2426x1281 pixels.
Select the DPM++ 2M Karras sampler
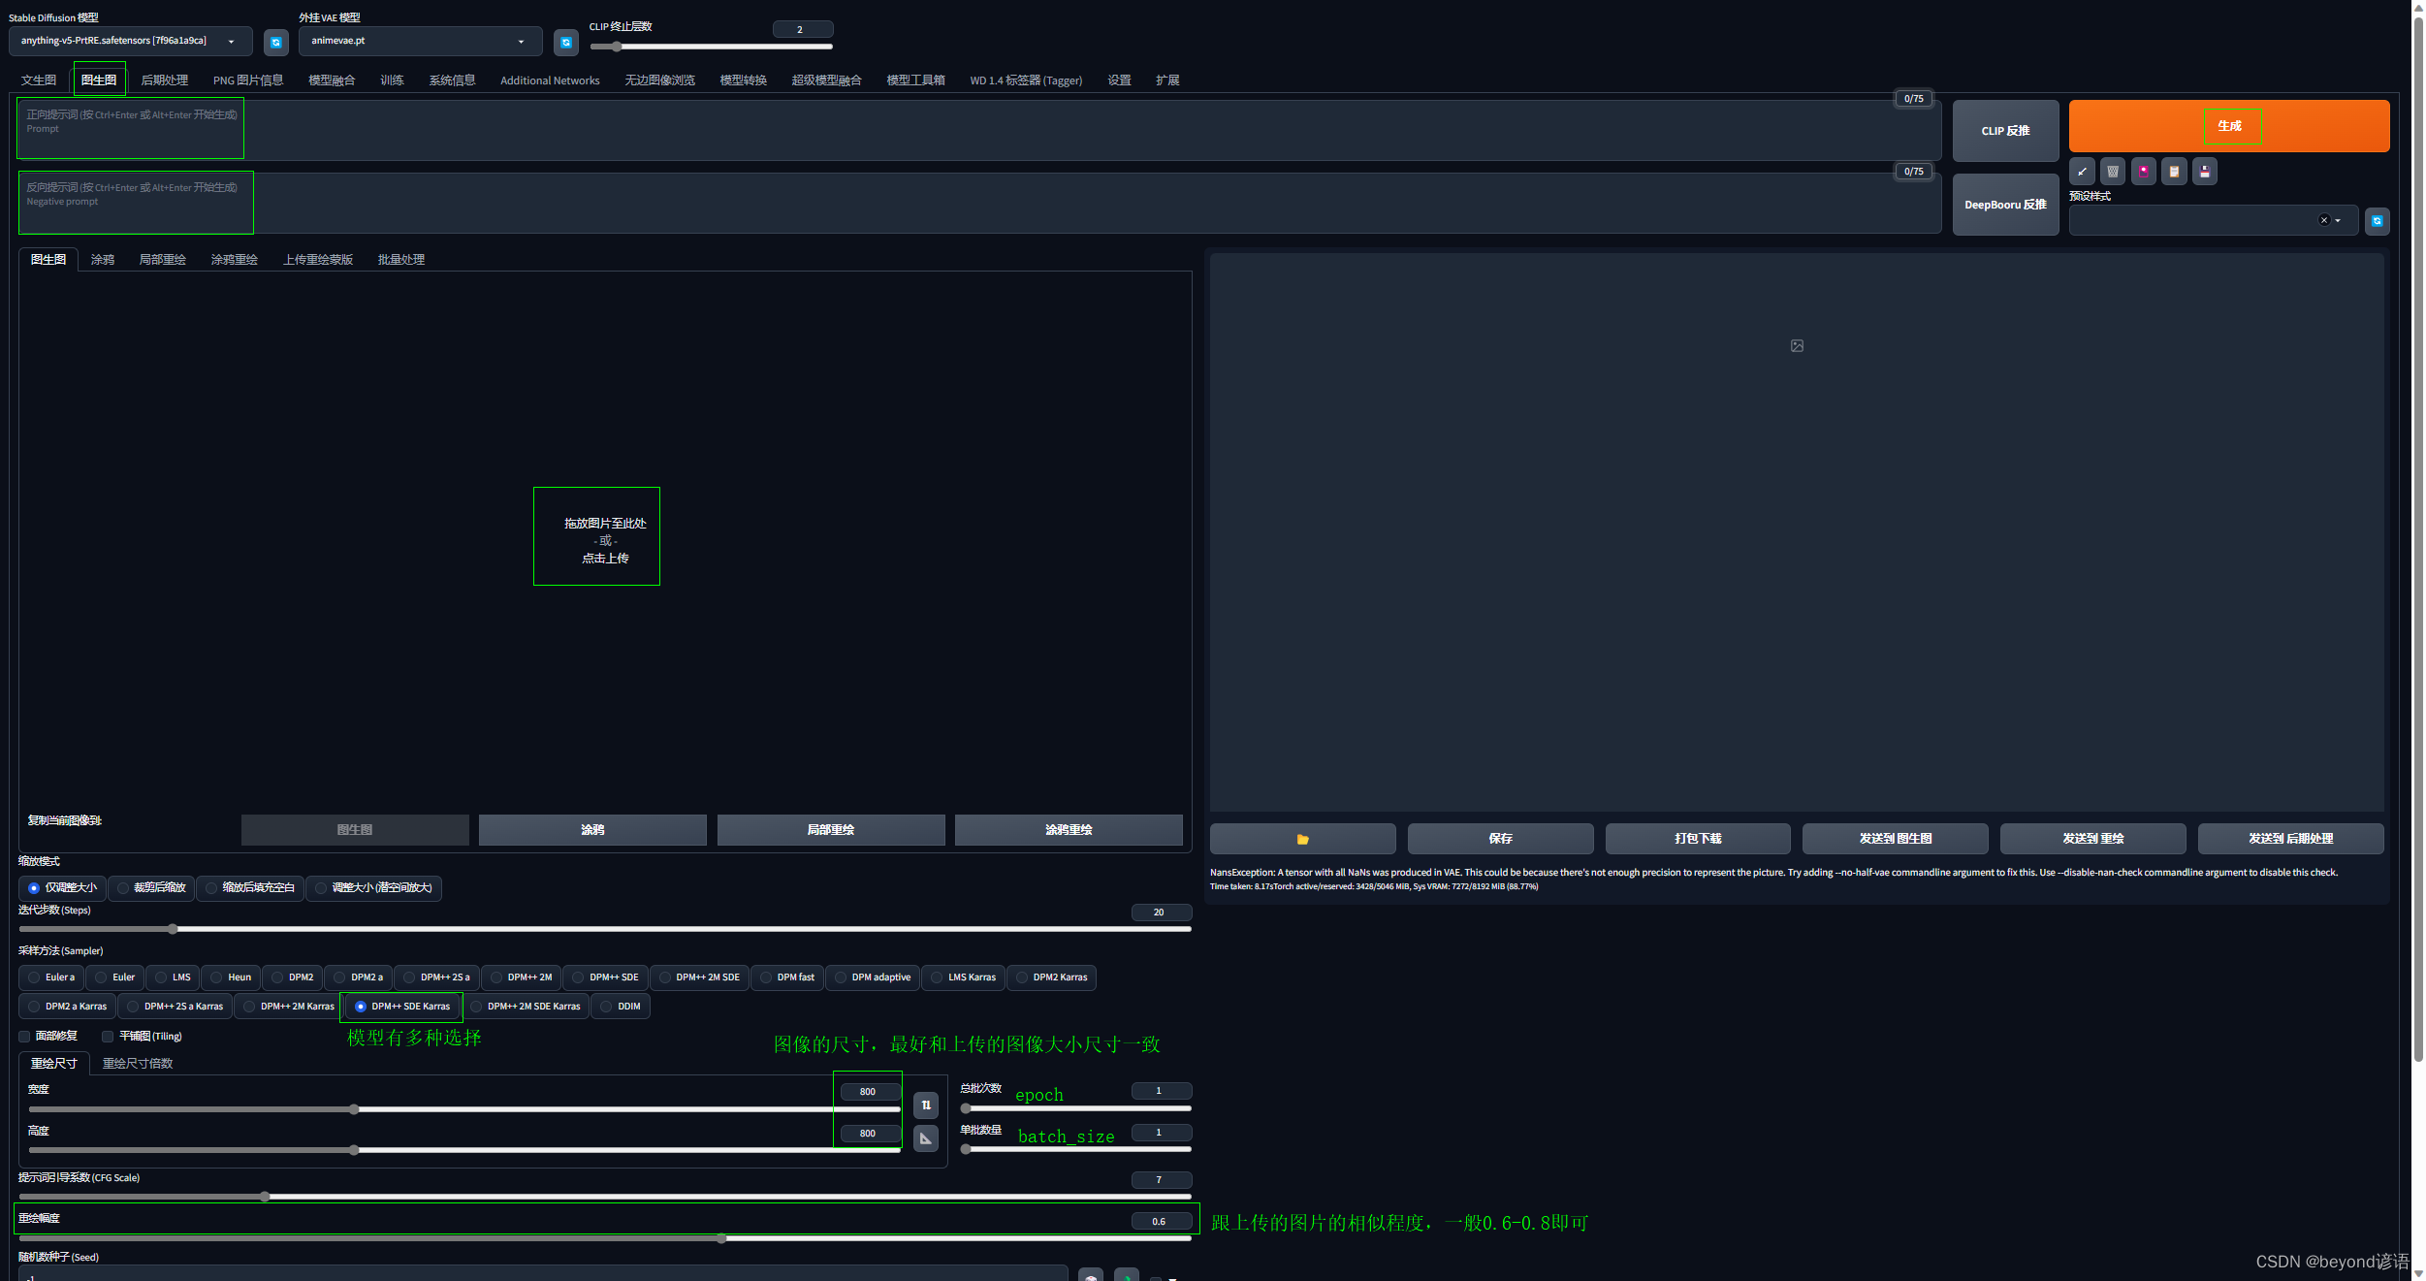288,1007
